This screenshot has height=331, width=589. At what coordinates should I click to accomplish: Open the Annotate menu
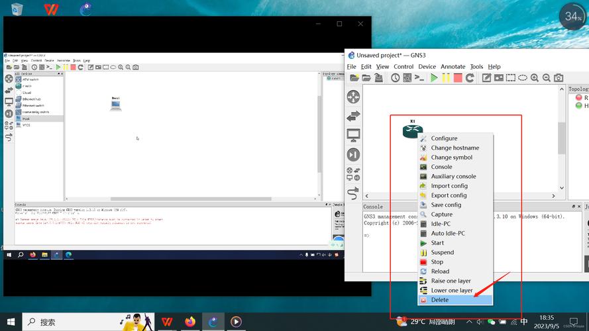[x=453, y=66]
